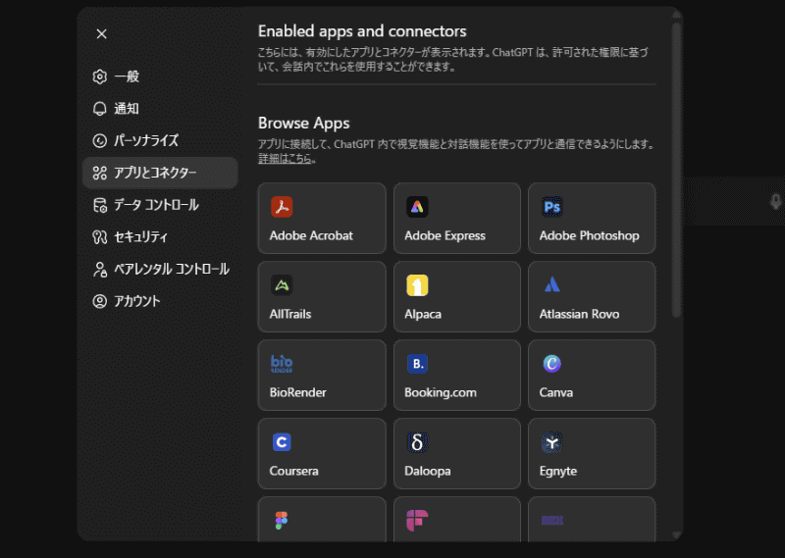Click the ペアレンタル コントロール person icon
Viewport: 785px width, 558px height.
(100, 270)
